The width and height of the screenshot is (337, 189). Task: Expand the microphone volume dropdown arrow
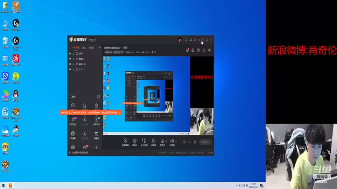tap(166, 142)
